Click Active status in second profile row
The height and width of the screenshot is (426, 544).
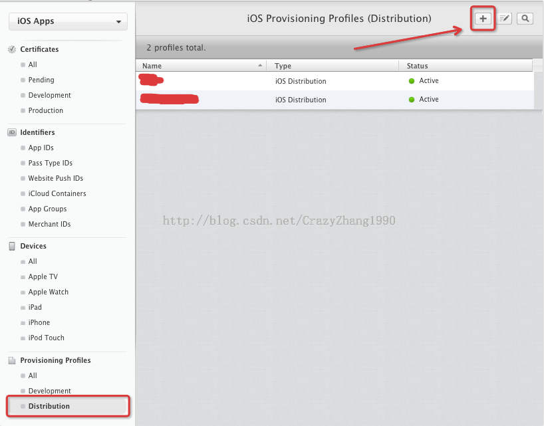point(429,100)
